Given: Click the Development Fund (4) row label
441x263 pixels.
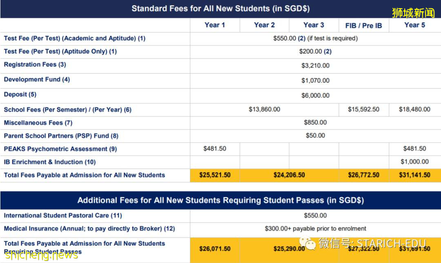Looking at the screenshot, I should (x=37, y=79).
